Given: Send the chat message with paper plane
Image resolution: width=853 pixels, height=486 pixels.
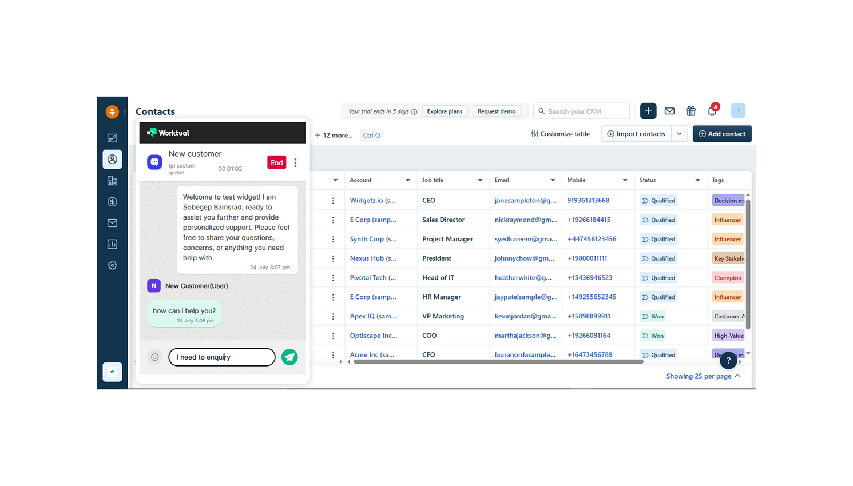Looking at the screenshot, I should click(x=289, y=357).
